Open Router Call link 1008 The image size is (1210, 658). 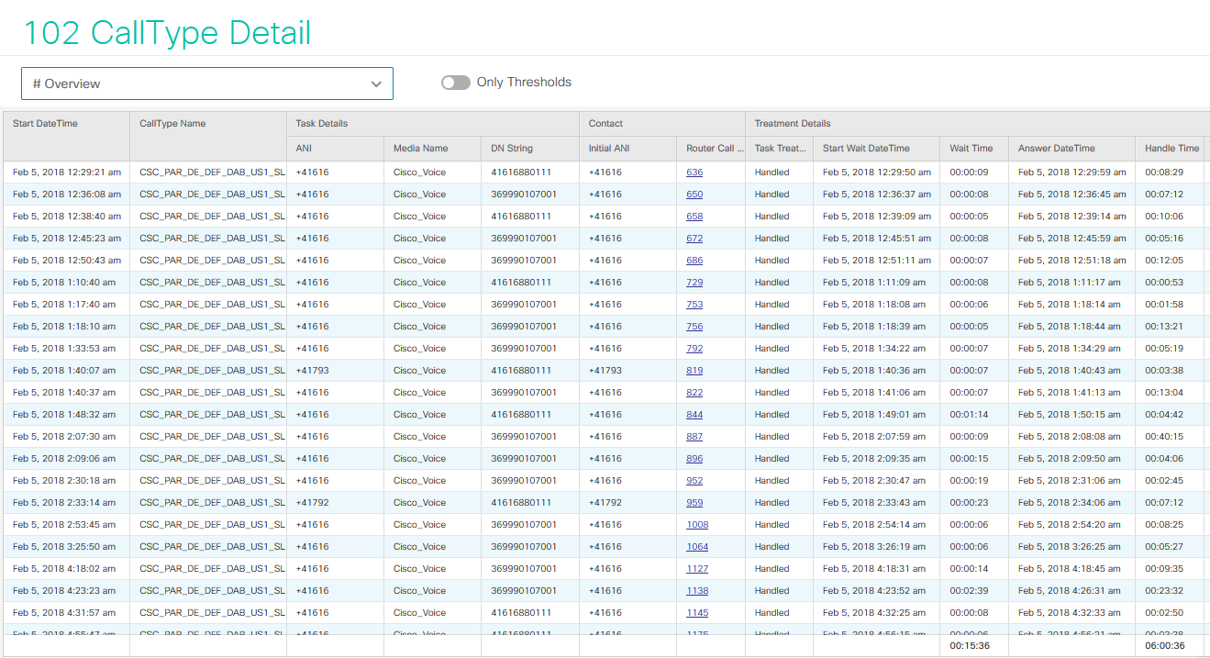(697, 525)
